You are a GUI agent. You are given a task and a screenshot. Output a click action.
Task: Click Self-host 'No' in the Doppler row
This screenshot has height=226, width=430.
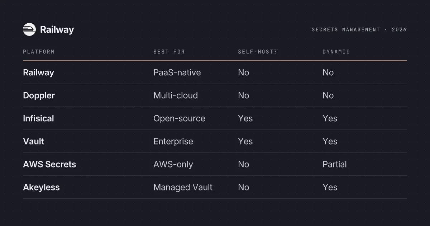243,95
